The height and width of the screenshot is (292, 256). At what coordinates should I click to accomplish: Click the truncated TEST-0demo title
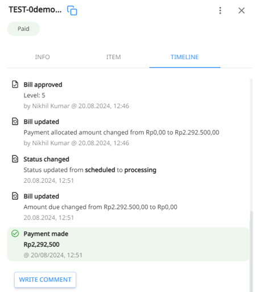pyautogui.click(x=35, y=10)
